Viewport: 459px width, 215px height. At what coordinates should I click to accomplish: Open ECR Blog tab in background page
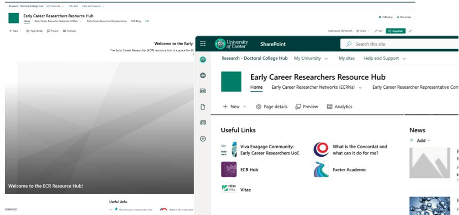(136, 21)
